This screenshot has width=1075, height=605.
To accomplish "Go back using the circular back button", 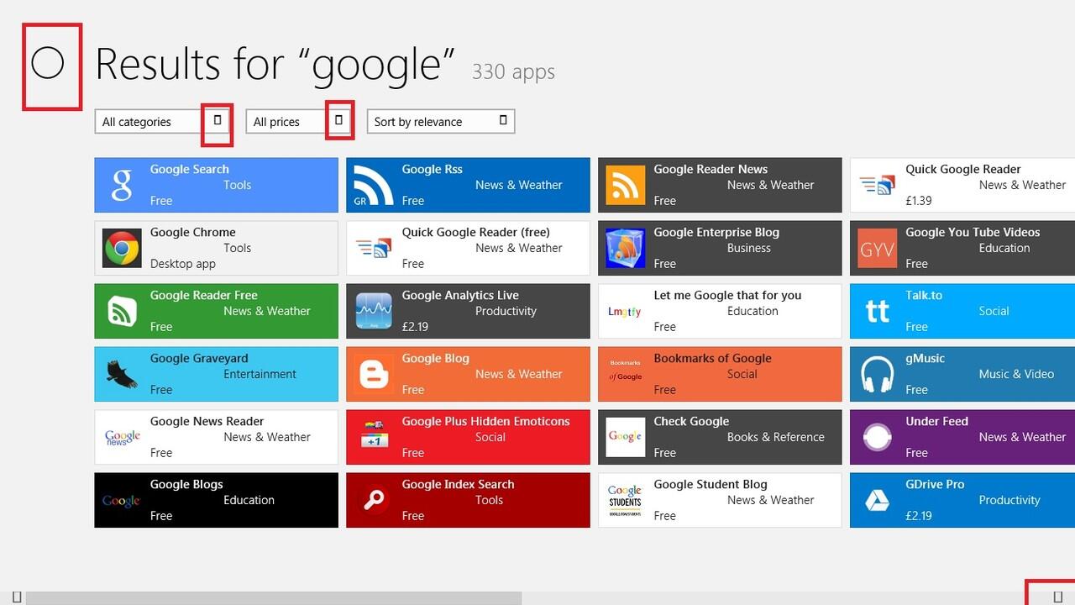I will [x=47, y=63].
